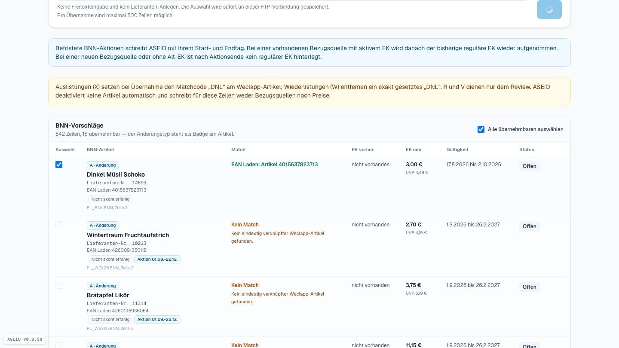Click the Aktion 01.09.–22.12. tag for Bratapfel Likör
This screenshot has height=348, width=619.
[x=157, y=319]
